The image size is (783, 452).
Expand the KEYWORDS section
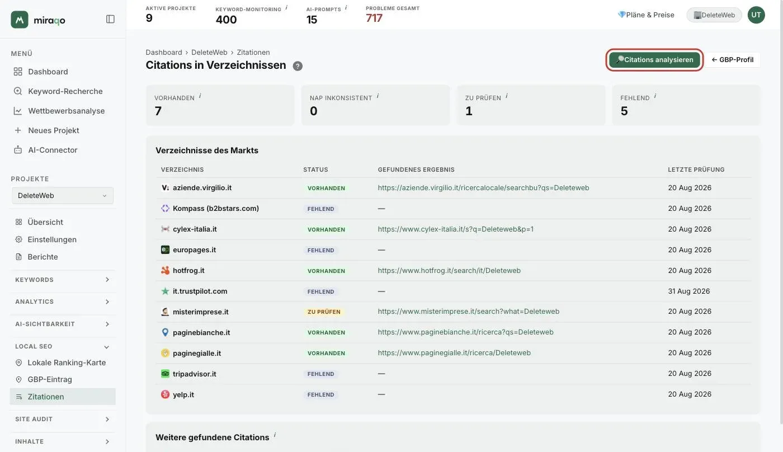click(63, 280)
